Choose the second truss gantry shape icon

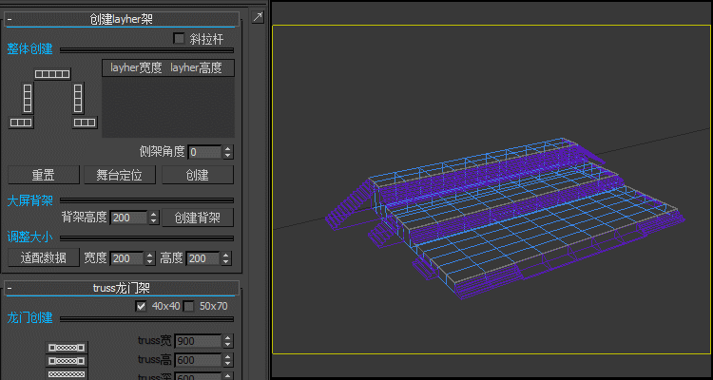(67, 362)
